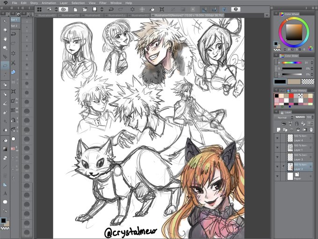Image resolution: width=318 pixels, height=239 pixels.
Task: Collapse the right panel dock double arrow
Action: click(313, 8)
